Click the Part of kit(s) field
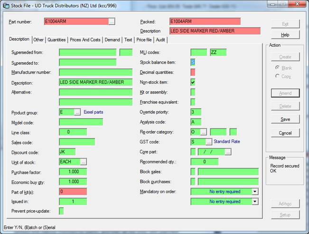This screenshot has height=234, width=309. pos(73,191)
